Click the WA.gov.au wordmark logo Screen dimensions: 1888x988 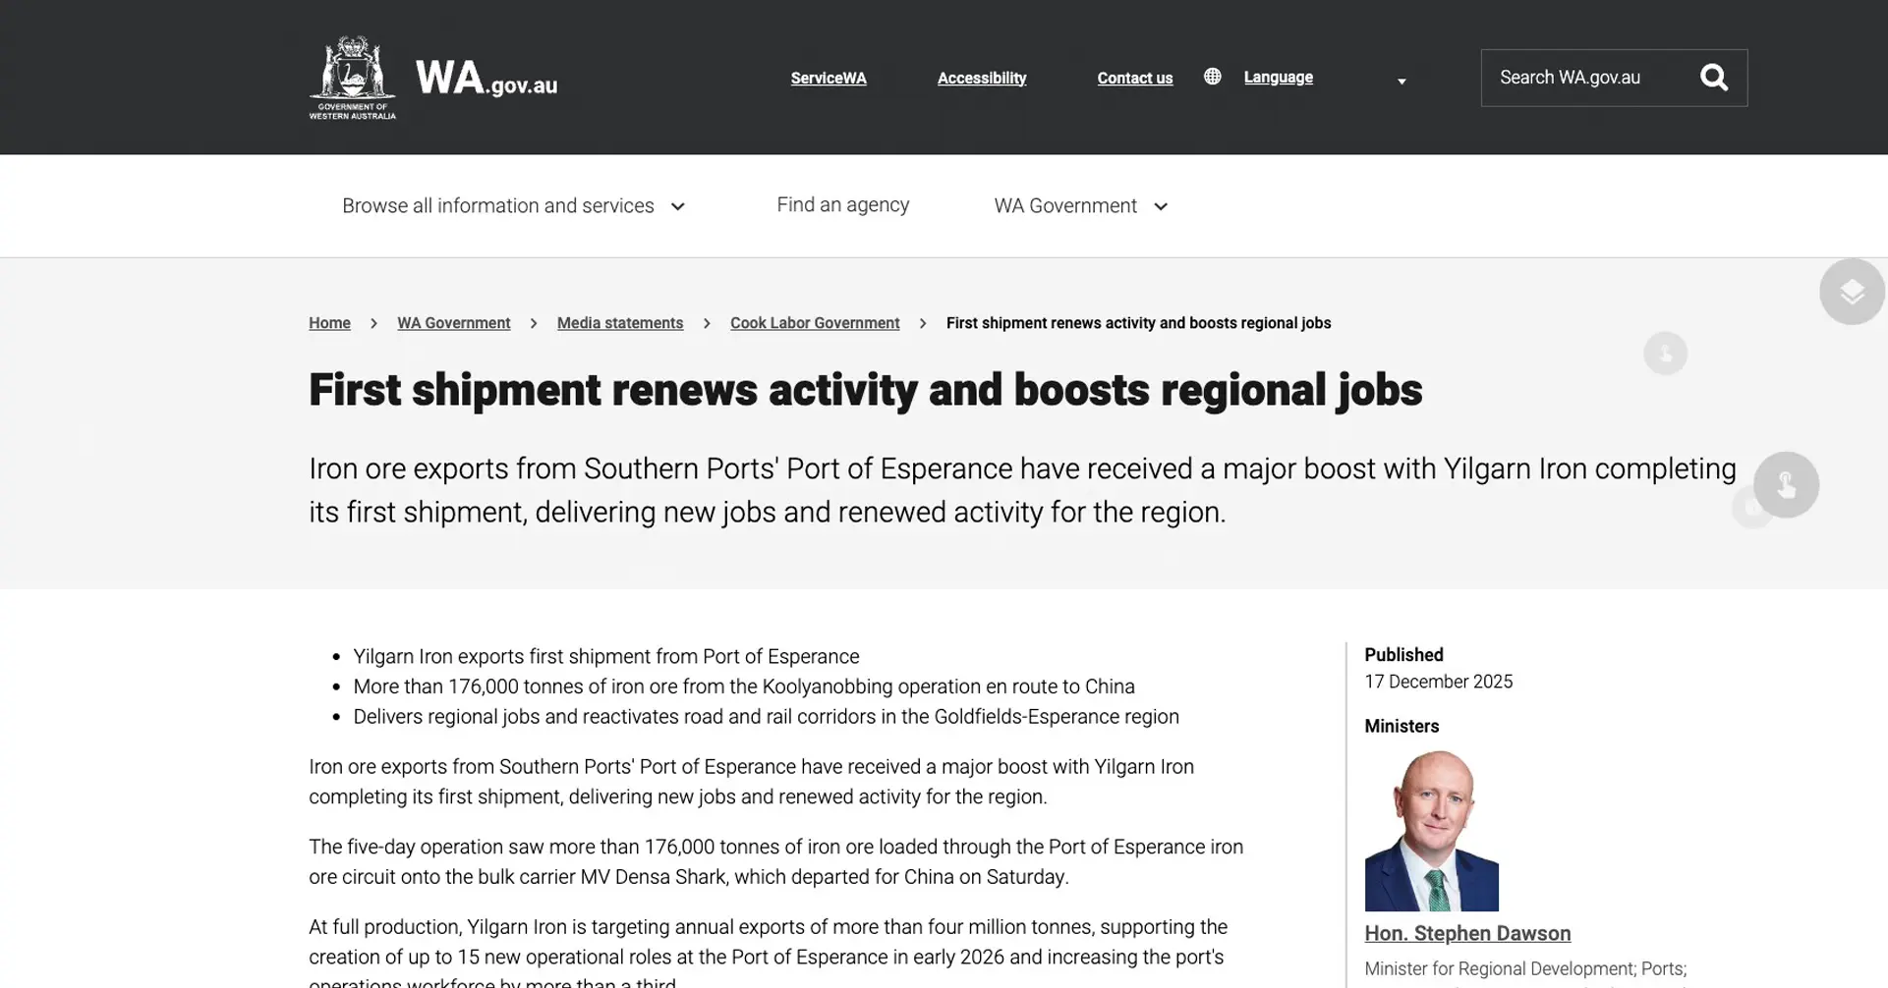coord(486,78)
